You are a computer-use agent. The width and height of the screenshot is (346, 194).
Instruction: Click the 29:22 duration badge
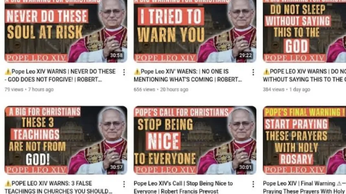(x=245, y=55)
